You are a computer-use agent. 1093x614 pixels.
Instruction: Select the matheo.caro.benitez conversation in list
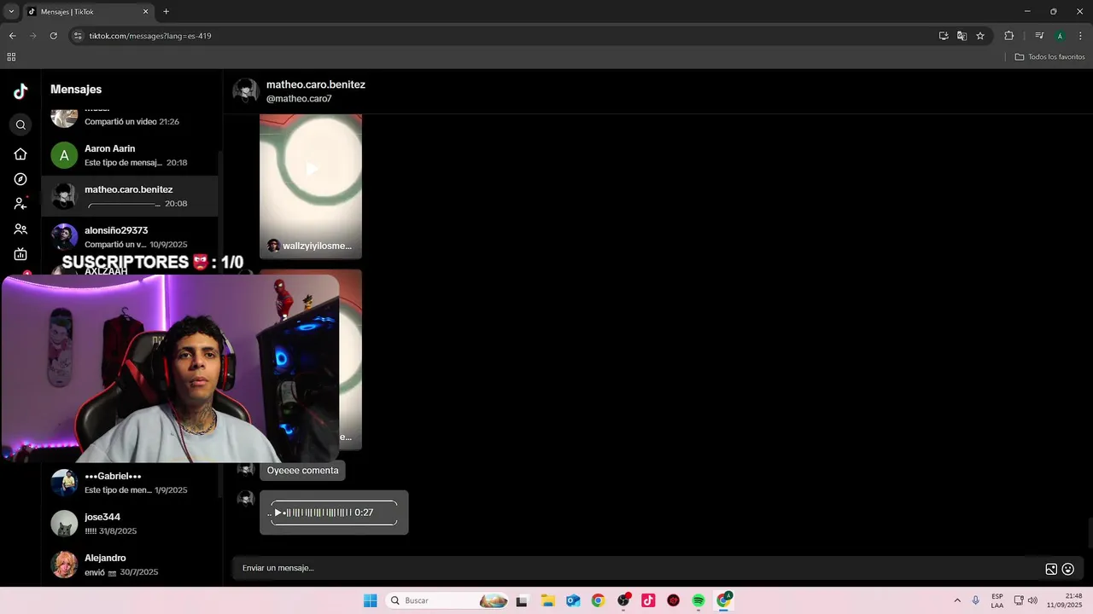[130, 196]
